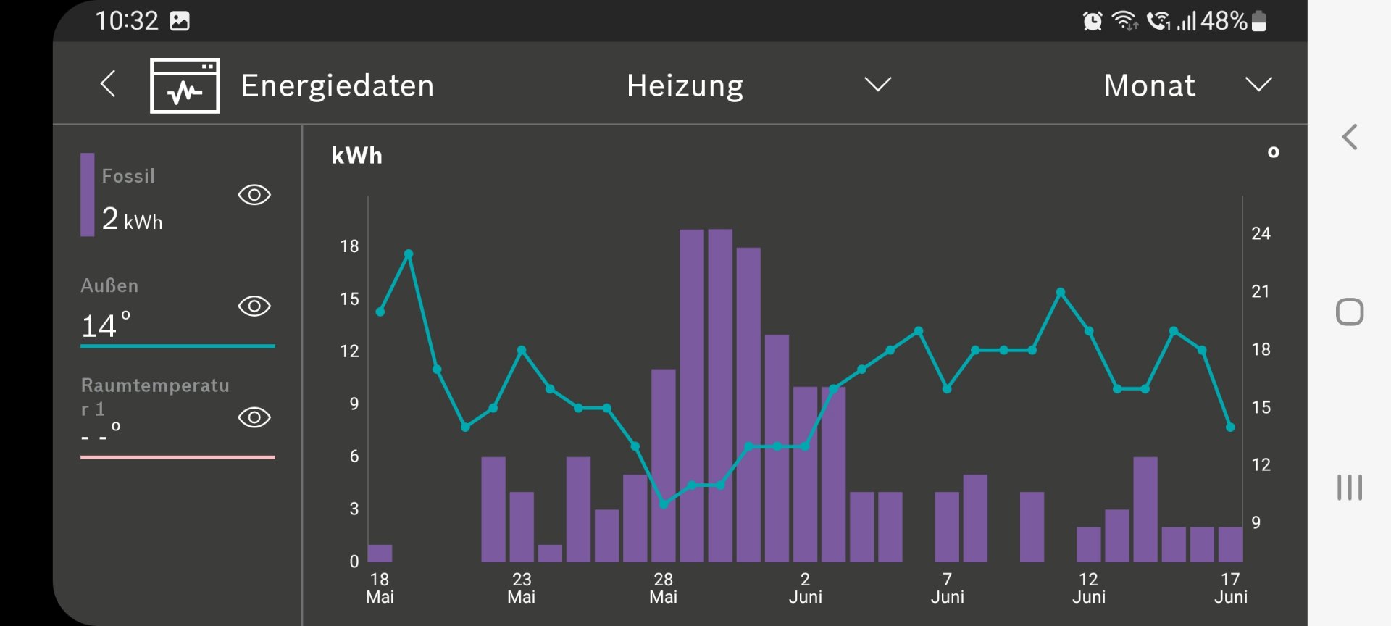Hide the Fossil data series
The image size is (1391, 626).
tap(254, 195)
